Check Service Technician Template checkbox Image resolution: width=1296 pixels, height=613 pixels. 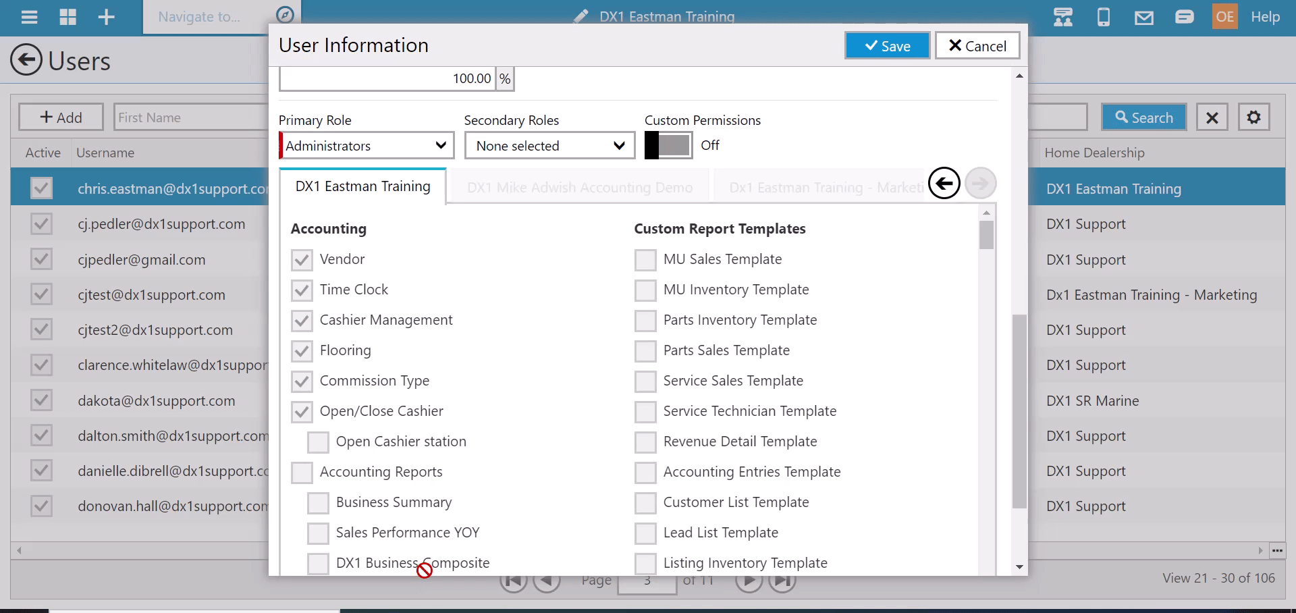[x=645, y=412]
